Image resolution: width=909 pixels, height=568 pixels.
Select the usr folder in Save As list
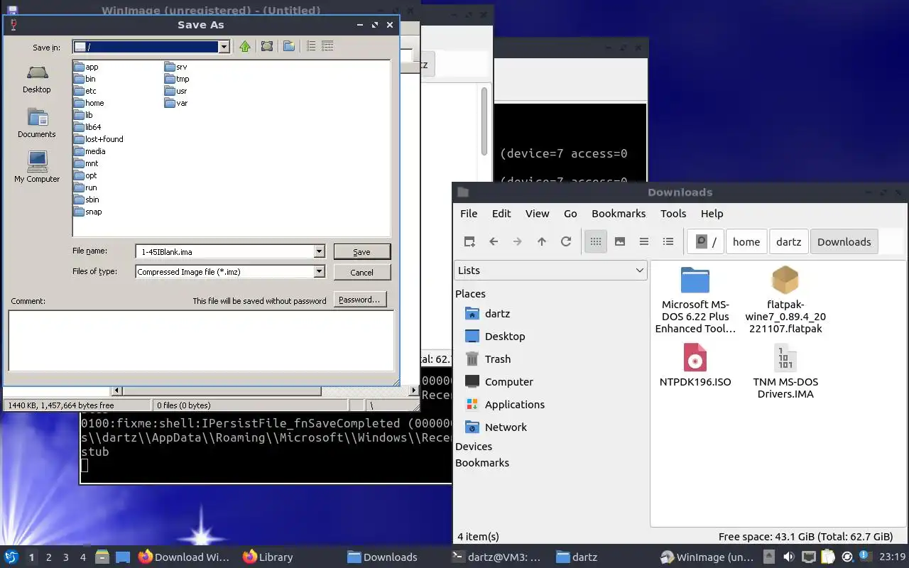176,91
